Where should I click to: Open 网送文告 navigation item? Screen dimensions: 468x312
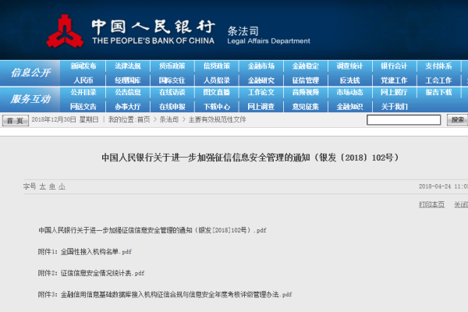pyautogui.click(x=83, y=107)
